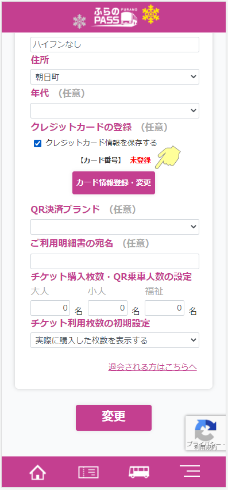This screenshot has height=490, width=228.
Task: Toggle クレジットカード情報を保存する checkbox
Action: (x=38, y=143)
